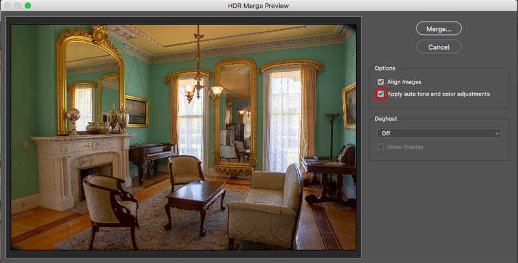Open the Deghost amount dropdown
The height and width of the screenshot is (263, 518).
click(x=439, y=133)
